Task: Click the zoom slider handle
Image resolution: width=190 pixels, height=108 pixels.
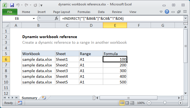Action: 165,103
